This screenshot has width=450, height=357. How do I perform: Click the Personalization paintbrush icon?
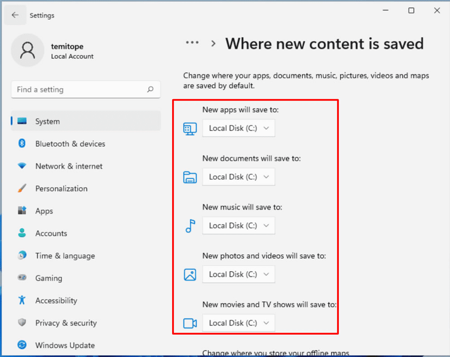pos(22,189)
